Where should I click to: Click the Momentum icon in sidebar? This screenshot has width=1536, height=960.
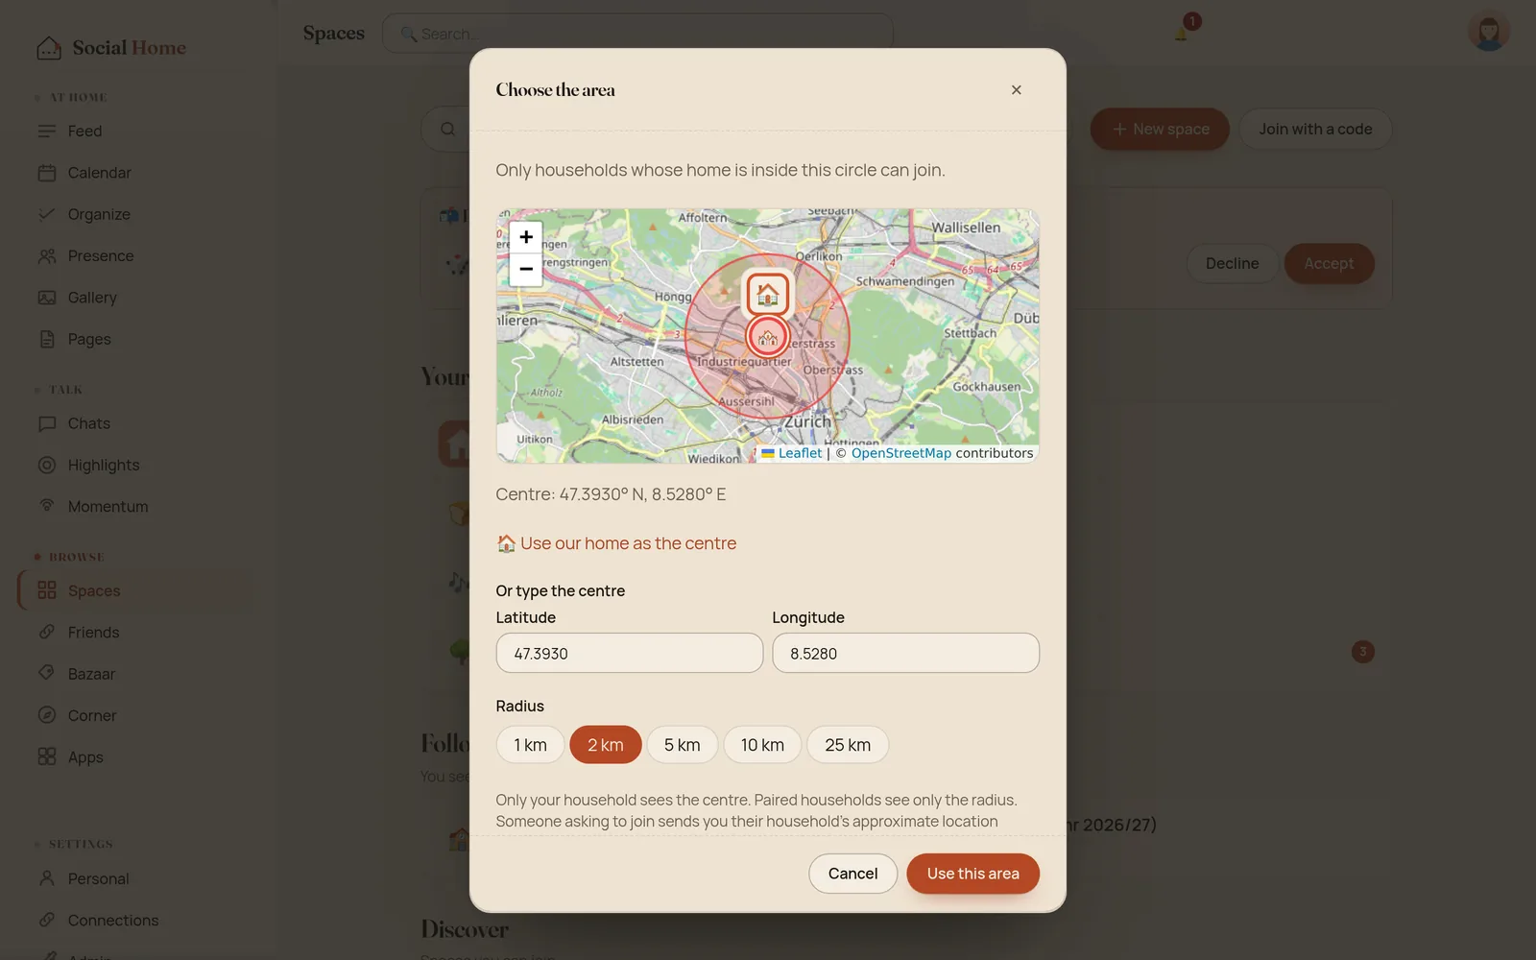click(x=47, y=506)
